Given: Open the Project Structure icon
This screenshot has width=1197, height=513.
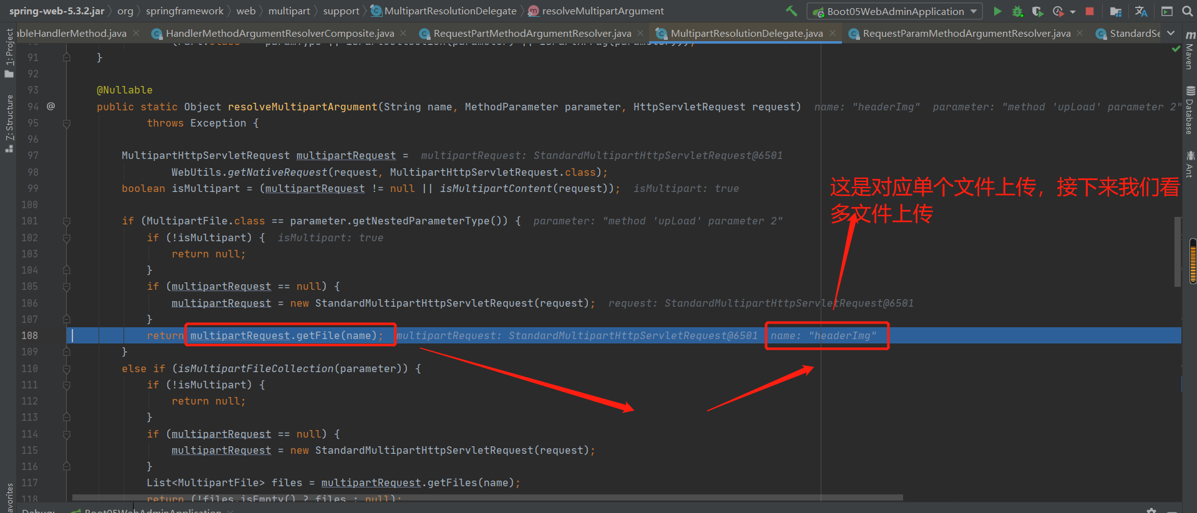Looking at the screenshot, I should 1116,11.
